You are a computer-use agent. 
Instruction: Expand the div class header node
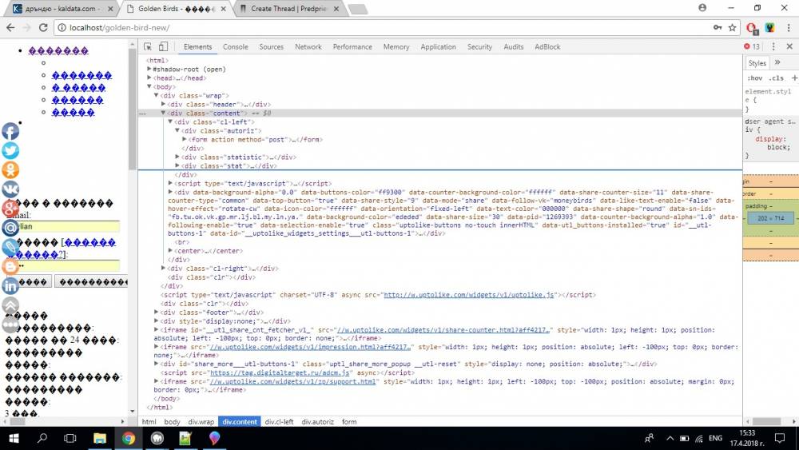click(164, 104)
